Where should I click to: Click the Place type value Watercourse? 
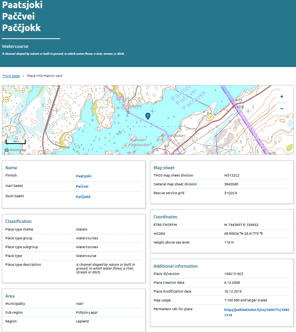pyautogui.click(x=86, y=256)
